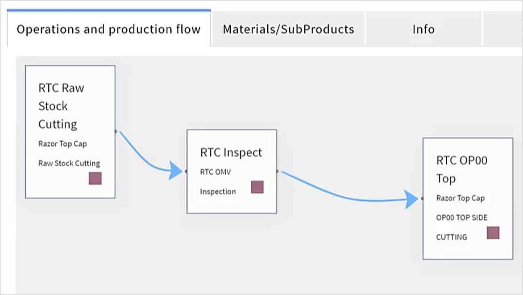Select the RTC Raw Stock Cutting operation node
Image resolution: width=523 pixels, height=295 pixels.
pyautogui.click(x=70, y=107)
